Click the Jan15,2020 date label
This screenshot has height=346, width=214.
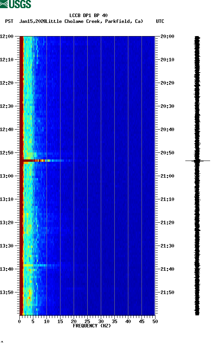(32, 21)
